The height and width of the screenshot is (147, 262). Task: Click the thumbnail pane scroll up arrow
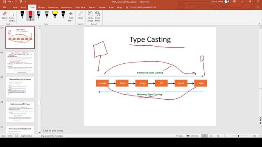click(39, 27)
